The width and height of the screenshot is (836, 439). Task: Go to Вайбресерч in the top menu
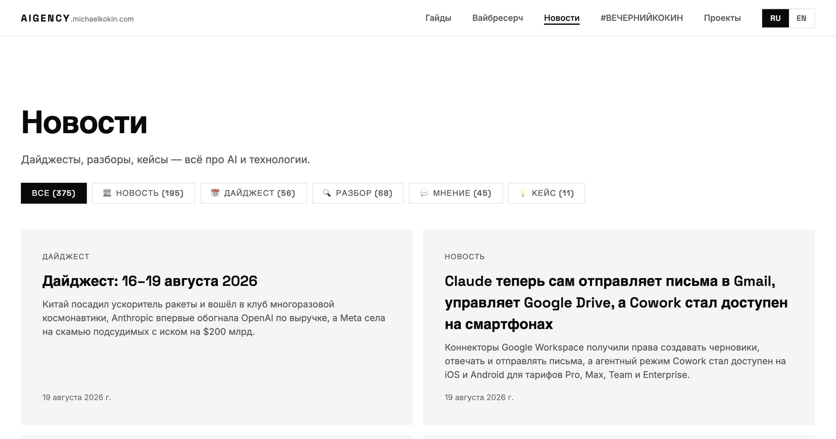tap(497, 18)
